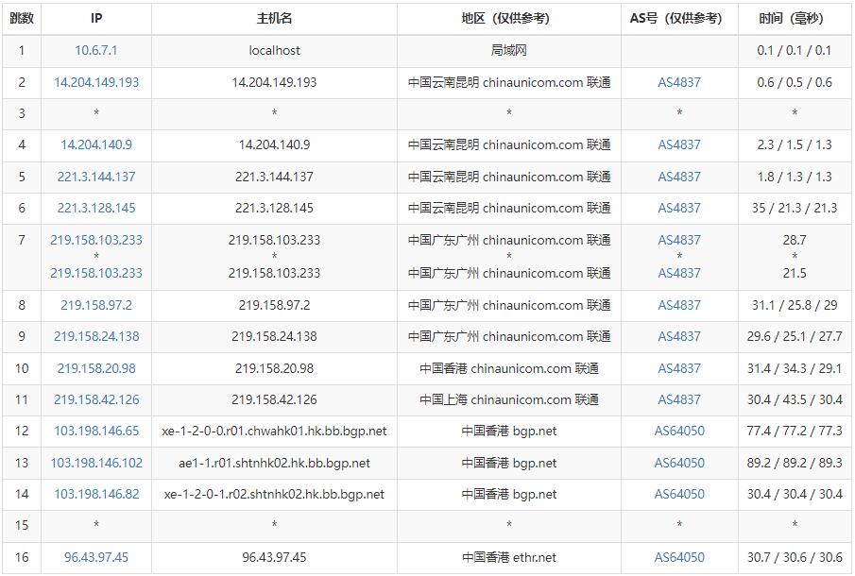The height and width of the screenshot is (576, 855).
Task: Follow IP link 221.3.128.145
Action: coord(96,208)
